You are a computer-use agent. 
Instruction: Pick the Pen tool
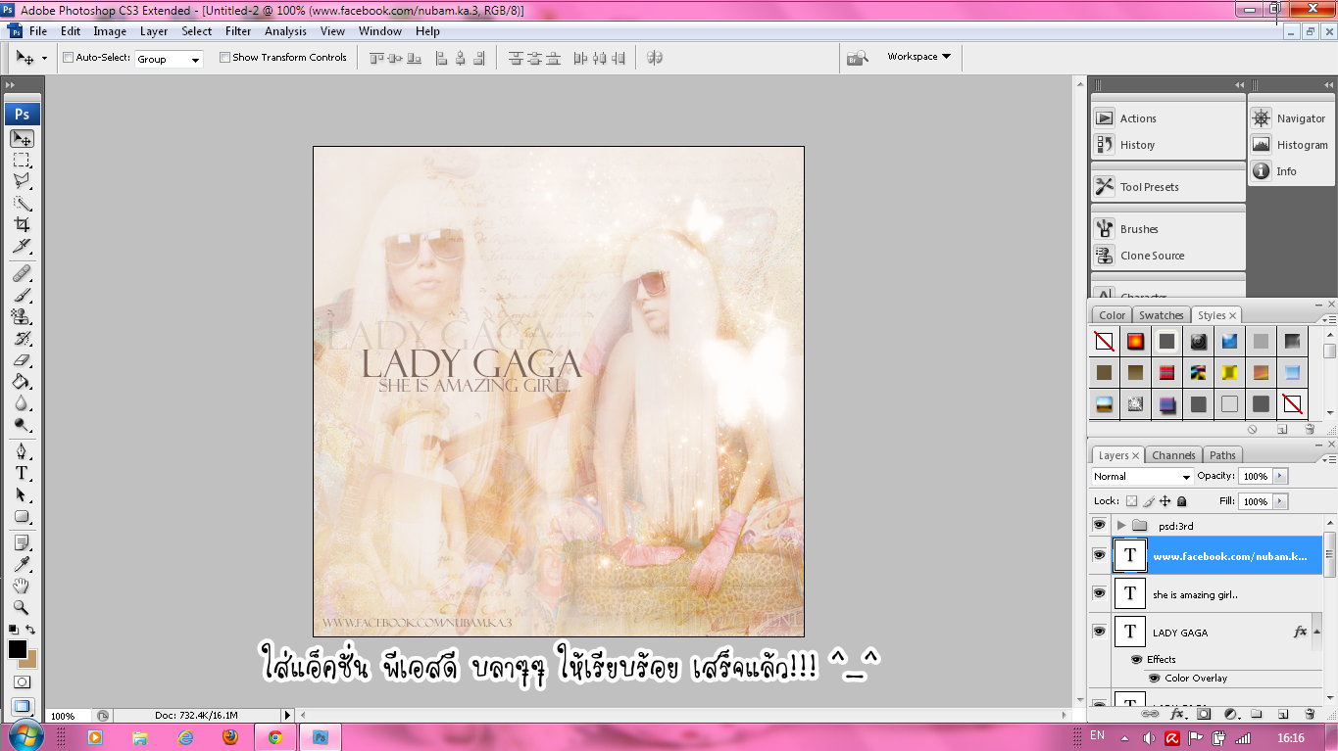22,451
